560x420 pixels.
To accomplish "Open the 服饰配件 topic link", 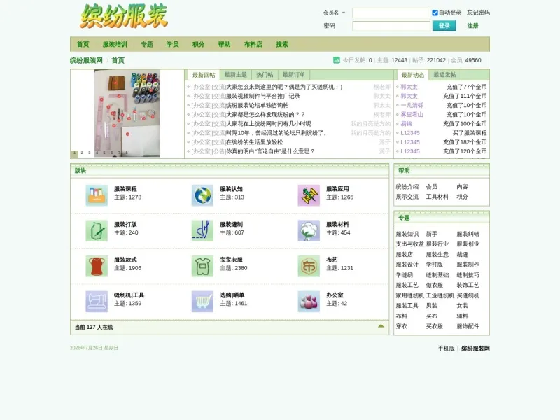I will (x=468, y=326).
